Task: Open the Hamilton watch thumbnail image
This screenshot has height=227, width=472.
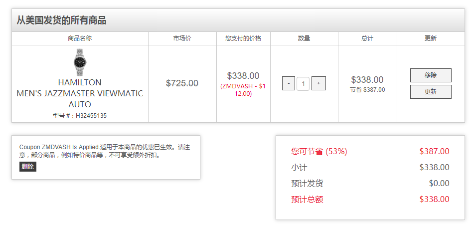Action: [80, 62]
